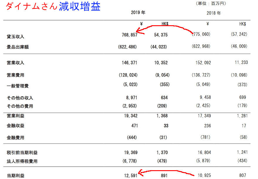
Task: Click the 営業費用 row label
Action: click(x=16, y=75)
